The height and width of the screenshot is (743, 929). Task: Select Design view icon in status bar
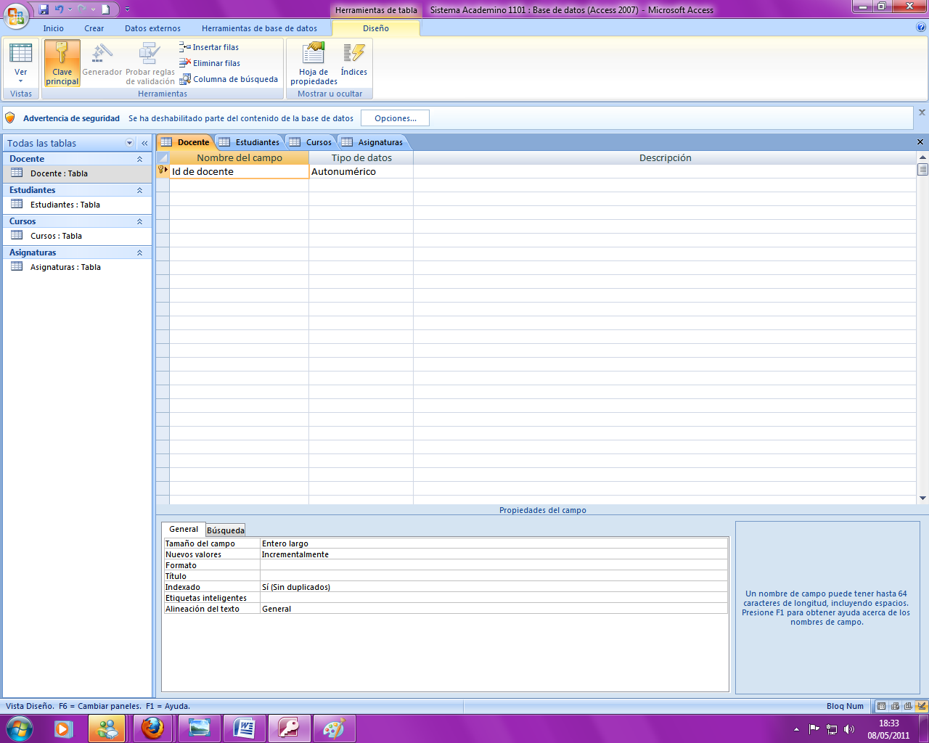(921, 706)
